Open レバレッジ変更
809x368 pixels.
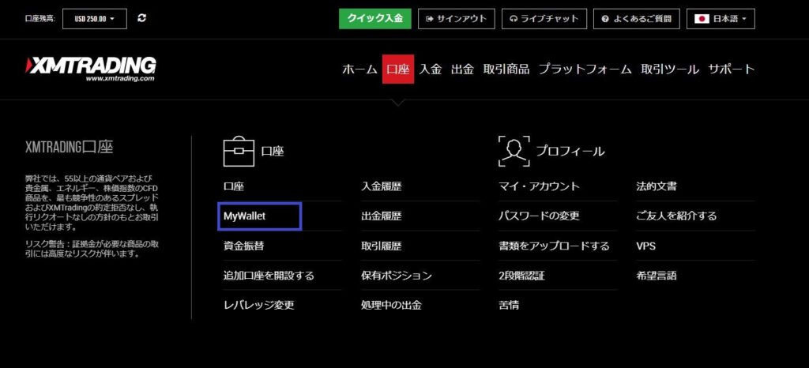(258, 305)
